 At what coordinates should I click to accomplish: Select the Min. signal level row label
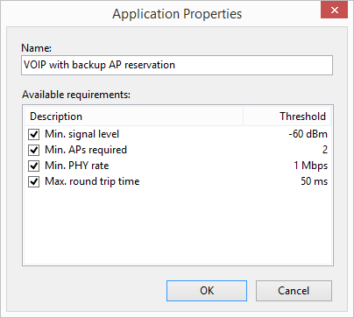point(81,134)
